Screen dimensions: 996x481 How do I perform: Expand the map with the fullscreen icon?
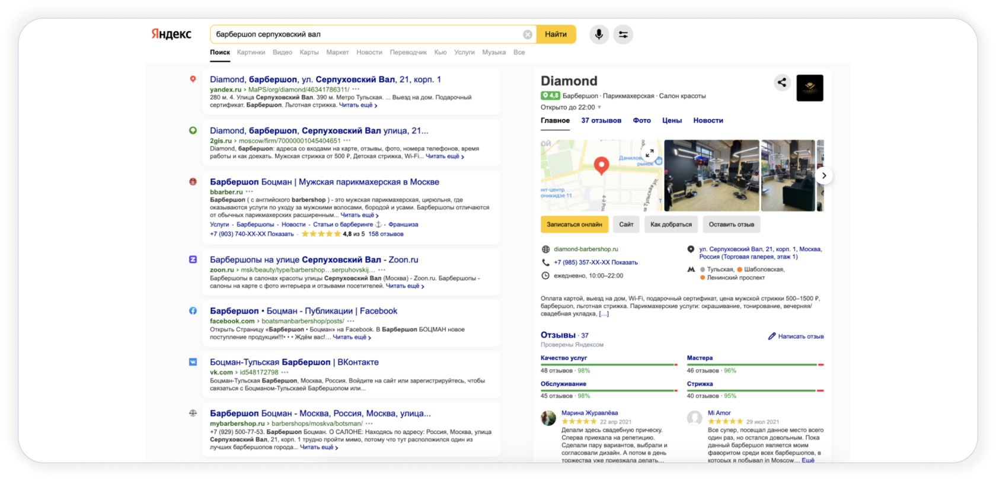(650, 153)
